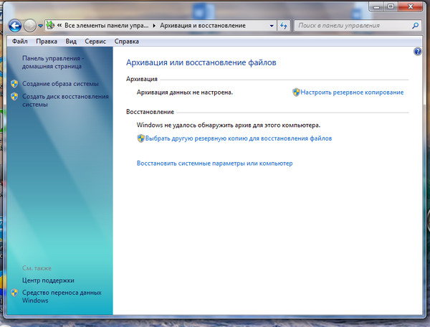Image resolution: width=430 pixels, height=327 pixels.
Task: Go back with the Back arrow button
Action: coord(15,26)
